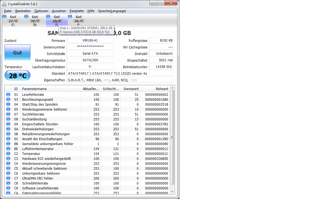Click status orb for Hardware ECC wiederhergestellt
Image resolution: width=315 pixels, height=199 pixels.
[8, 158]
